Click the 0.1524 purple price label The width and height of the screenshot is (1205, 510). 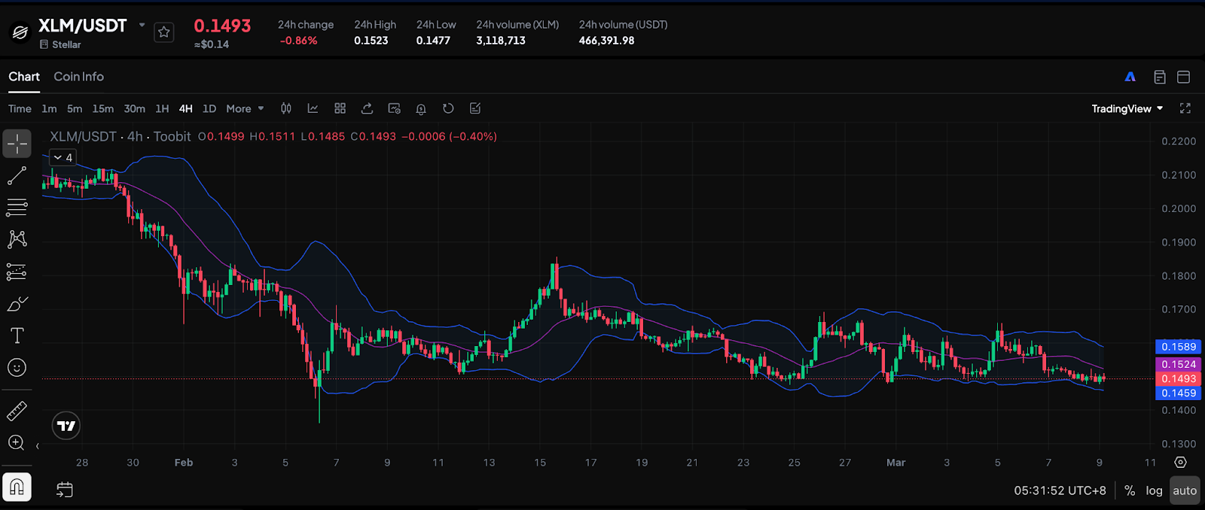[x=1178, y=364]
